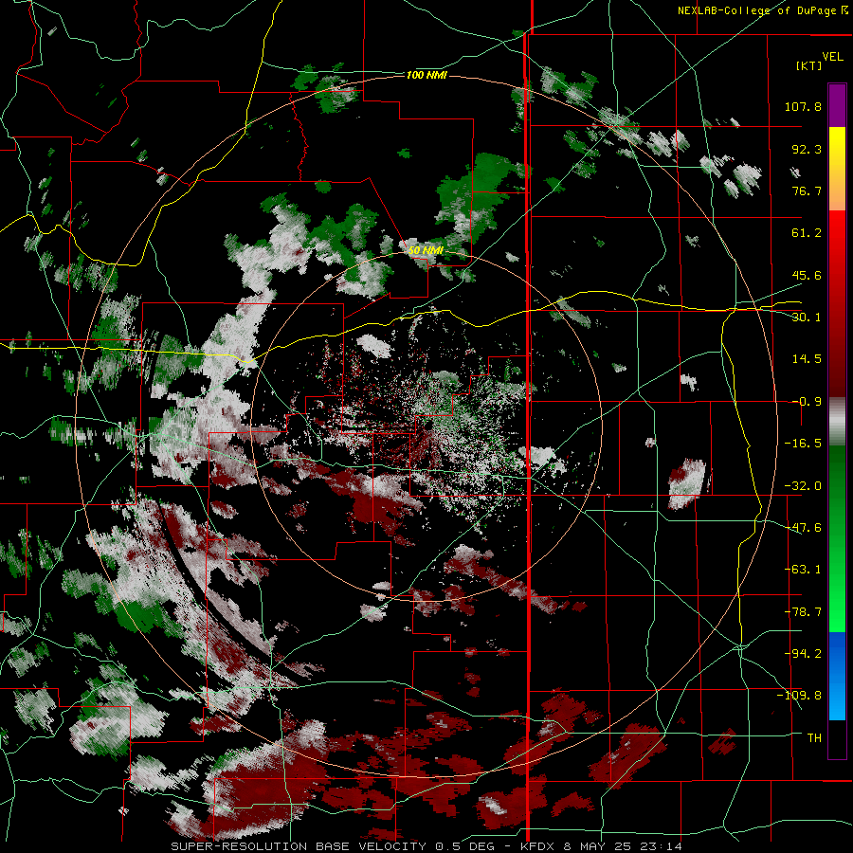The height and width of the screenshot is (853, 853).
Task: Click the 14.5 legend value
Action: [x=807, y=359]
